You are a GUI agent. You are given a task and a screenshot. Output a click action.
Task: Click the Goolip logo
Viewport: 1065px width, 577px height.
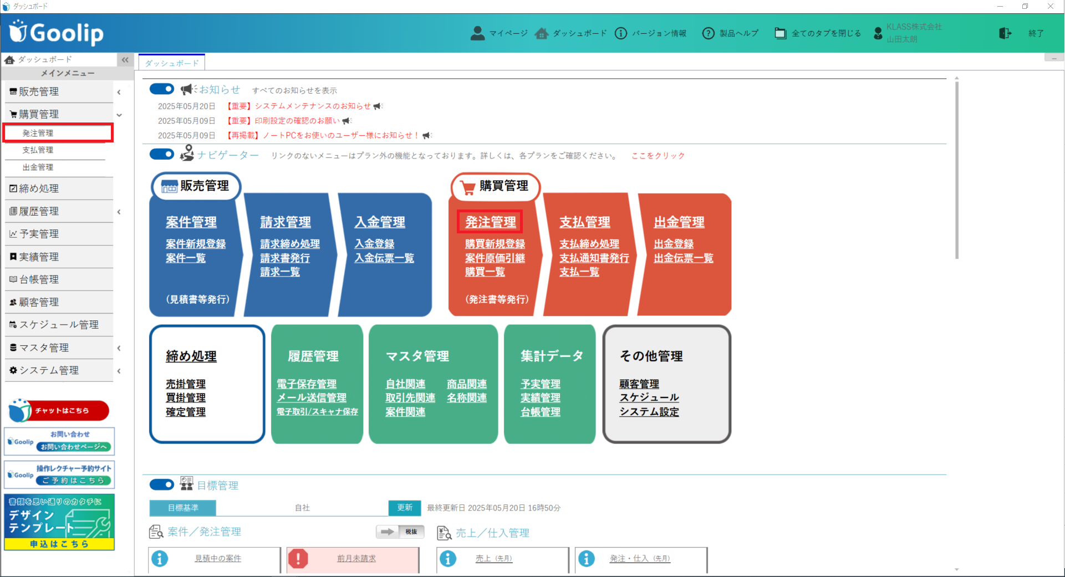tap(57, 33)
